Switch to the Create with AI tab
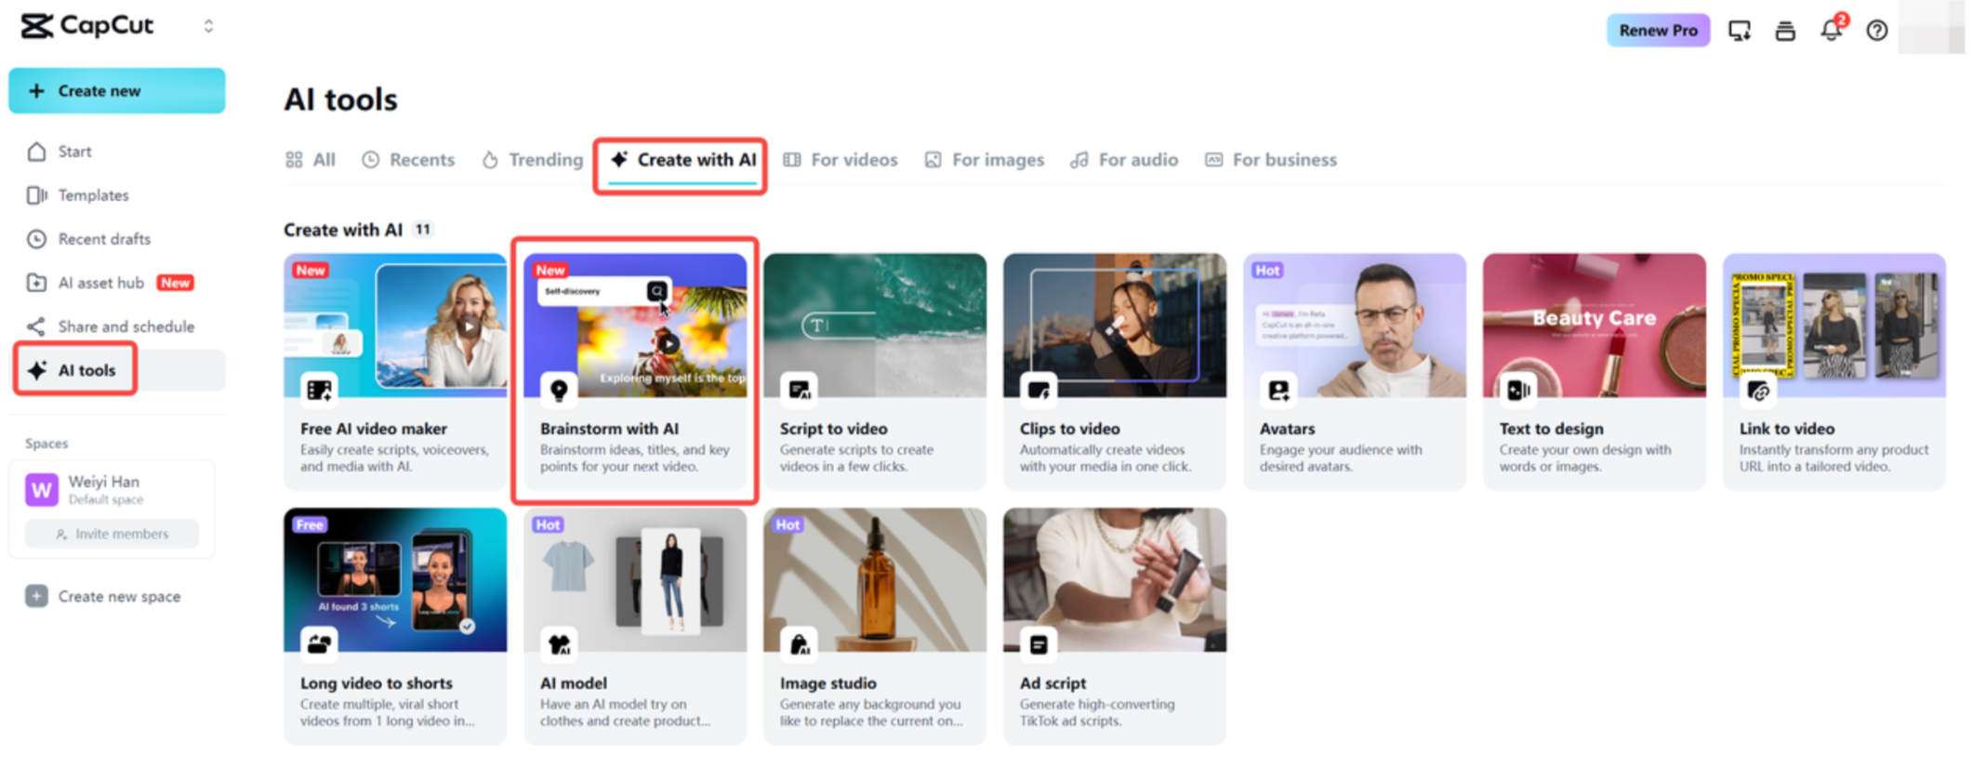 coord(682,160)
